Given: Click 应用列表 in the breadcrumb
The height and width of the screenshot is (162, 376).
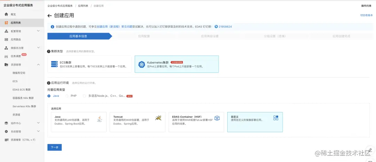Looking at the screenshot, I should coord(83,6).
